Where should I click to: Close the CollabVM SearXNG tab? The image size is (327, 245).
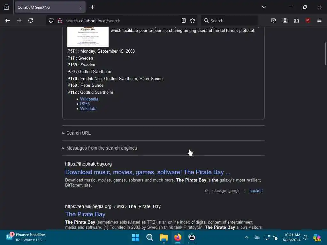pos(80,7)
